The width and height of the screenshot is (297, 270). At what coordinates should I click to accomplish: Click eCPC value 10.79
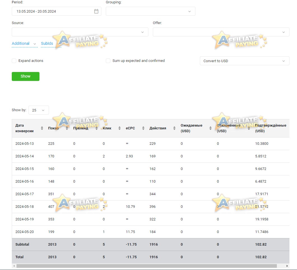tap(130, 206)
